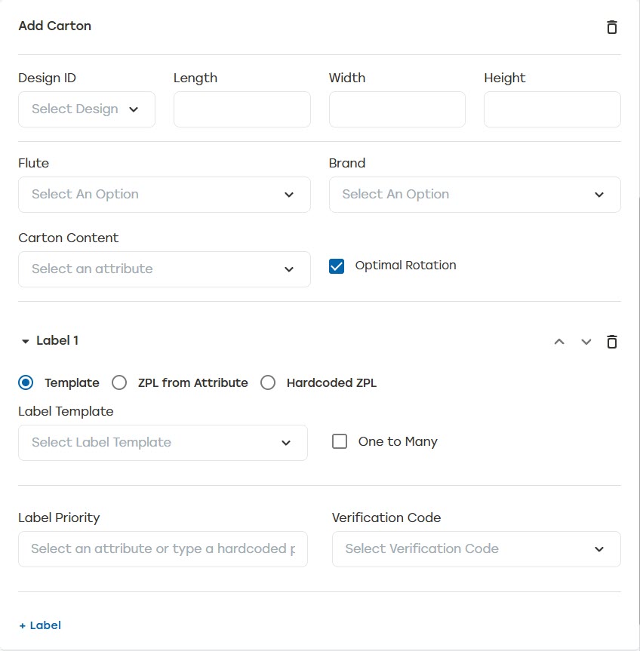Uncheck the Optimal Rotation checkbox
This screenshot has height=651, width=640.
337,266
